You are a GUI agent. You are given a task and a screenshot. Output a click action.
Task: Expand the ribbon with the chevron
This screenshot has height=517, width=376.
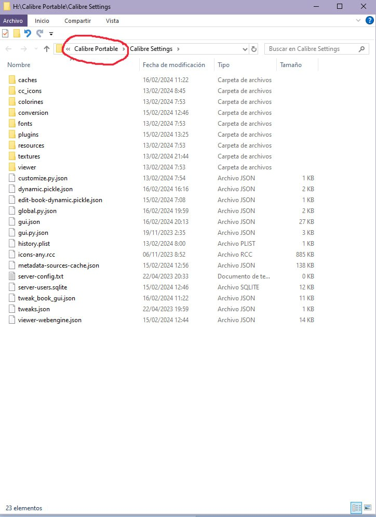[358, 20]
